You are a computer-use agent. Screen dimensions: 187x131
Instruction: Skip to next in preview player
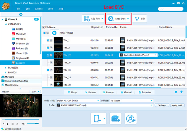click(x=17, y=124)
